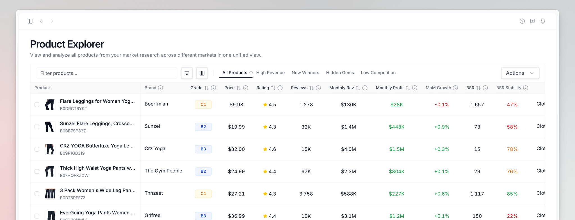
Task: Click -0.1% MoM Growth value
Action: (442, 105)
